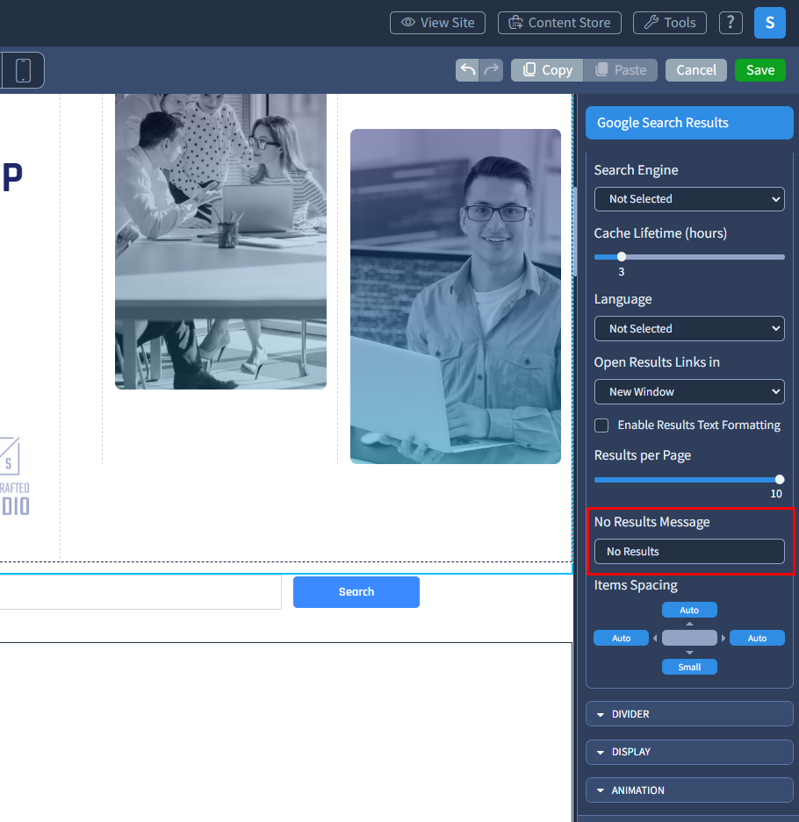This screenshot has height=822, width=799.
Task: Open the Content Store
Action: coord(559,23)
